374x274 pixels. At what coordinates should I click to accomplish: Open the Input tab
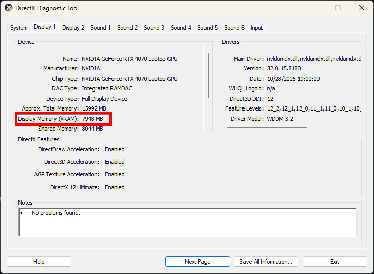point(256,28)
